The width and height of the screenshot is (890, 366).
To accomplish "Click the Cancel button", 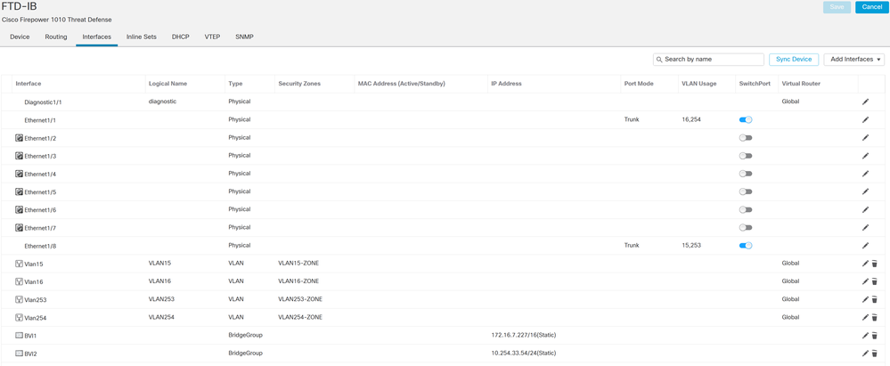I will pyautogui.click(x=872, y=7).
